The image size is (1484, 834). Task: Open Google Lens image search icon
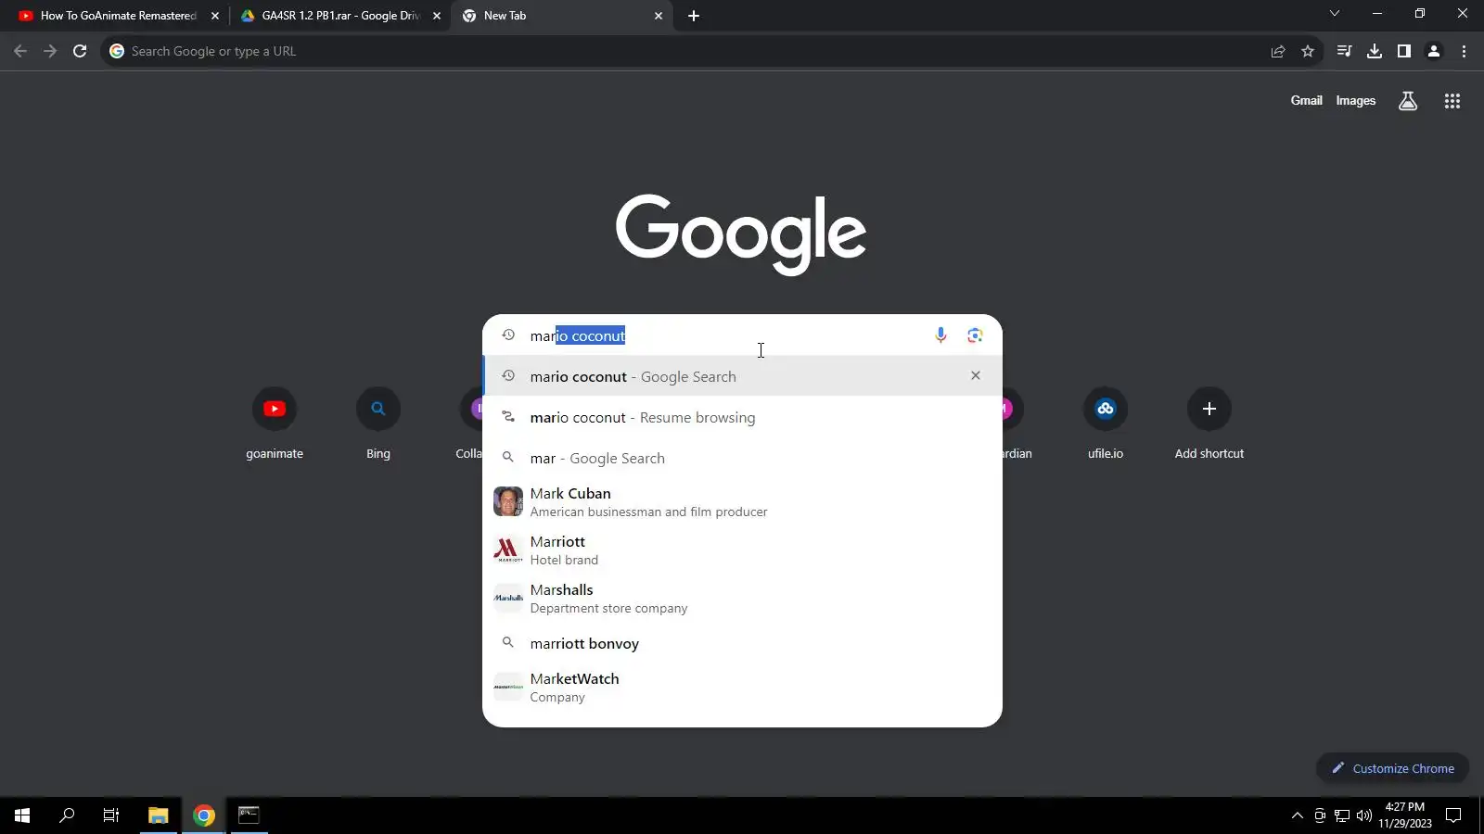point(975,335)
